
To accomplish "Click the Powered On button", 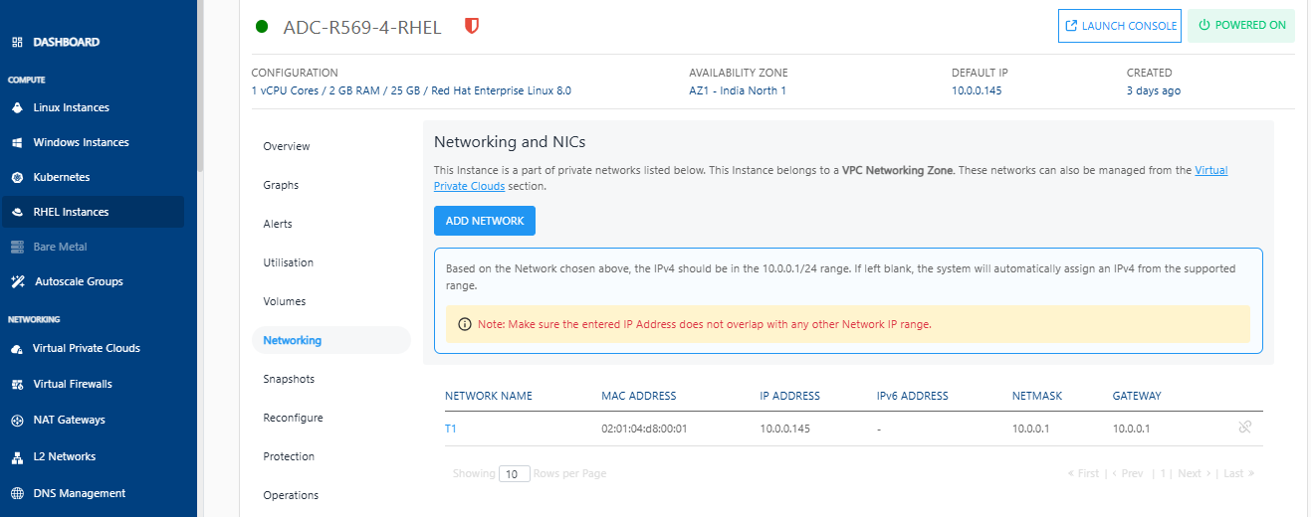I will click(x=1241, y=26).
